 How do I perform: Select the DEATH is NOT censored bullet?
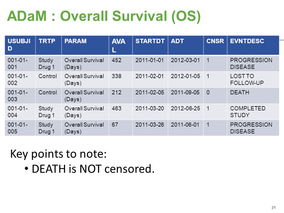(90, 169)
